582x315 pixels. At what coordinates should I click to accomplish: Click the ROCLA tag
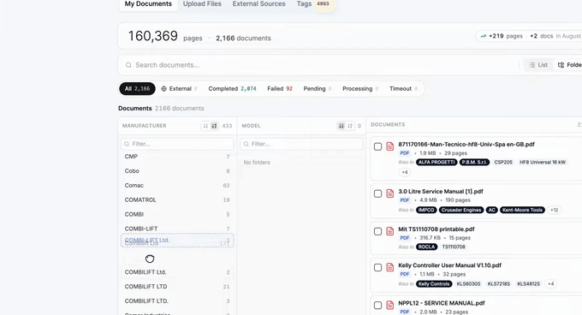click(427, 247)
